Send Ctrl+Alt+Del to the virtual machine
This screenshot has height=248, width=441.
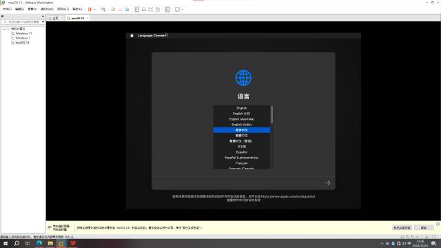103,9
